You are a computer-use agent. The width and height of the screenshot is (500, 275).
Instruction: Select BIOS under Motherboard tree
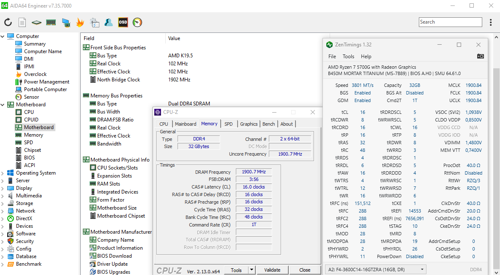click(29, 158)
